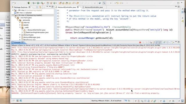This screenshot has height=104, width=186.
Task: Maximize the editor area
Action: 178,7
